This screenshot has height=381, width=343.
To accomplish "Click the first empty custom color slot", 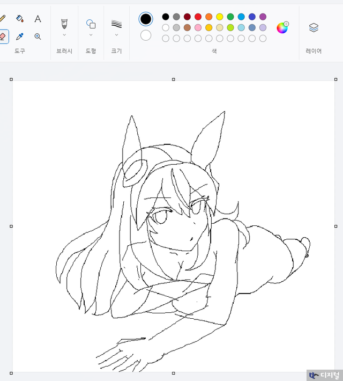I will [x=166, y=39].
